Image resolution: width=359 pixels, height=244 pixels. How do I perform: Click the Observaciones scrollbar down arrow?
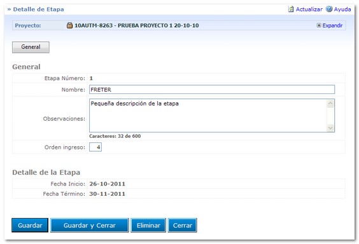point(330,128)
